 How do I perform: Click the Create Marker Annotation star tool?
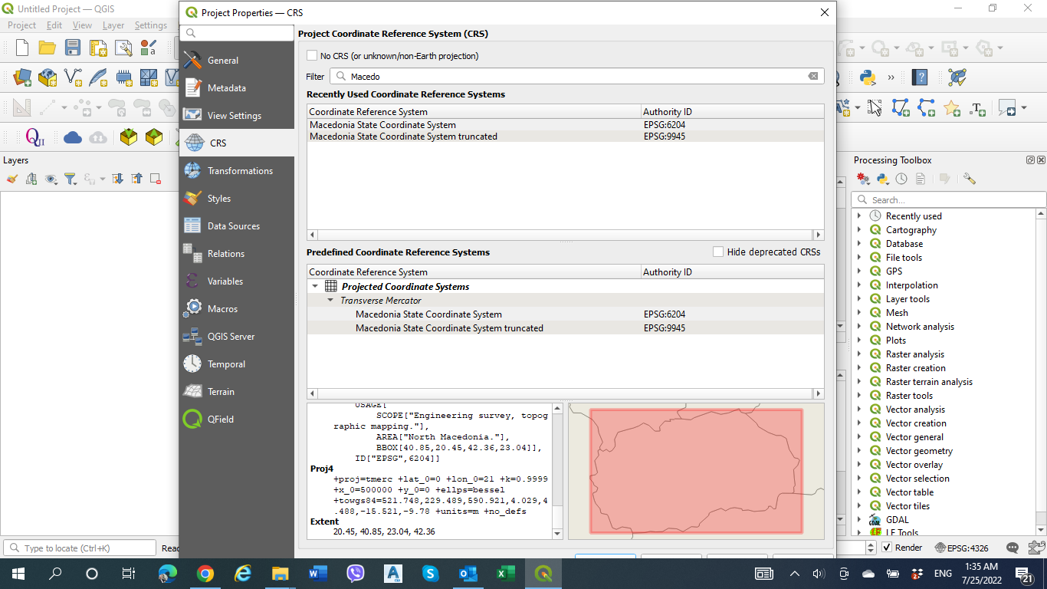tap(952, 108)
